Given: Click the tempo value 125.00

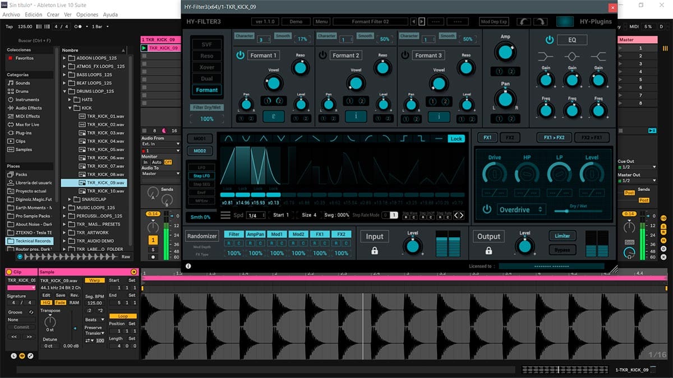Looking at the screenshot, I should coord(25,26).
